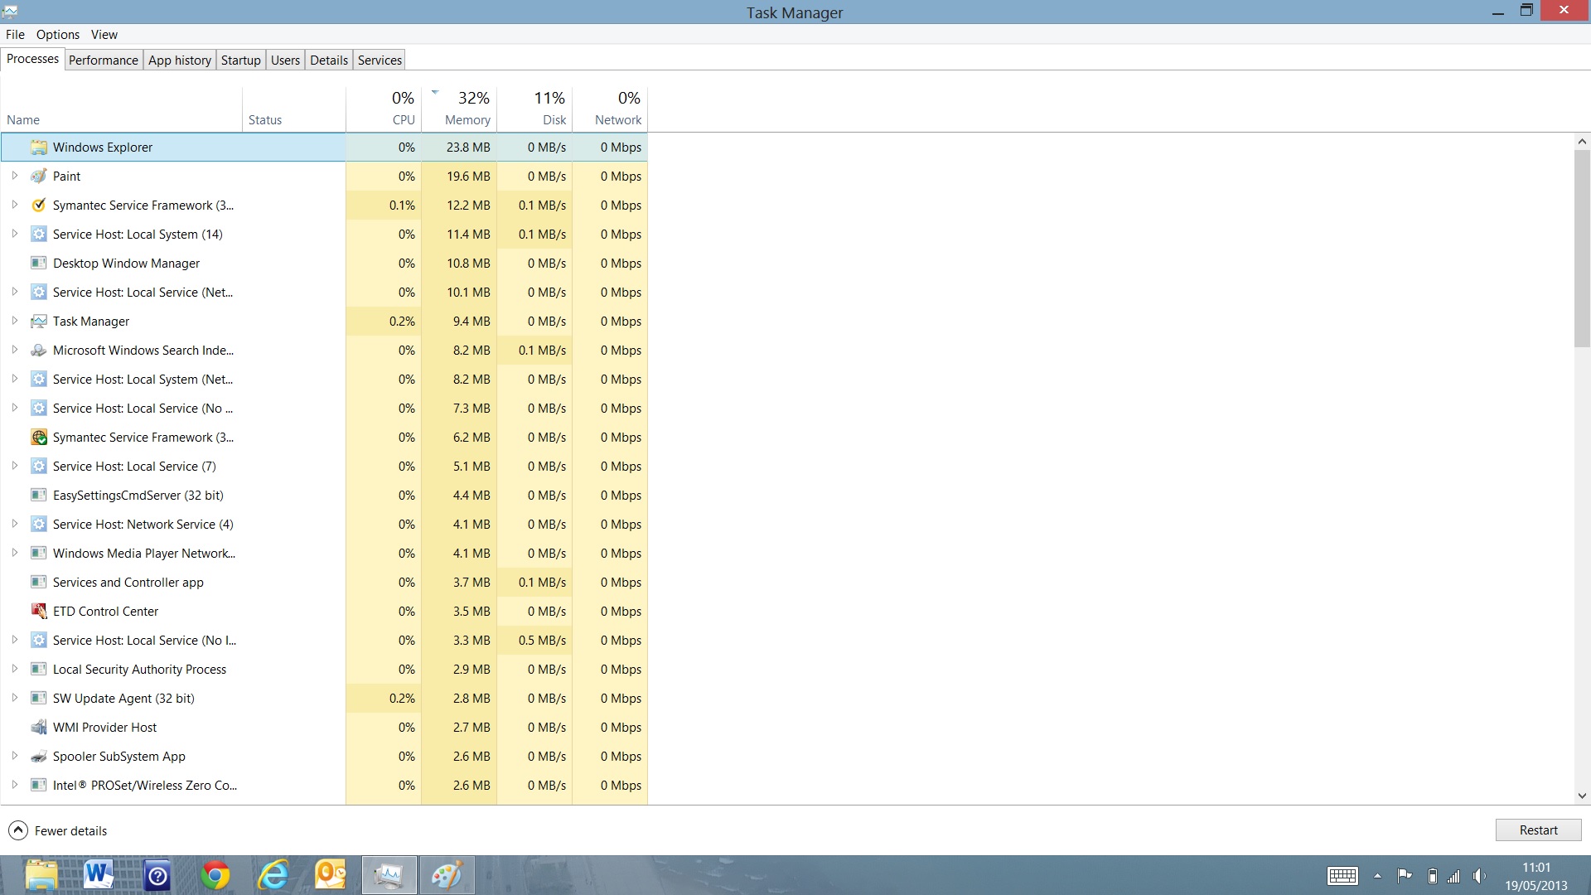Click the ETD Control Center icon
The image size is (1591, 895).
(38, 612)
